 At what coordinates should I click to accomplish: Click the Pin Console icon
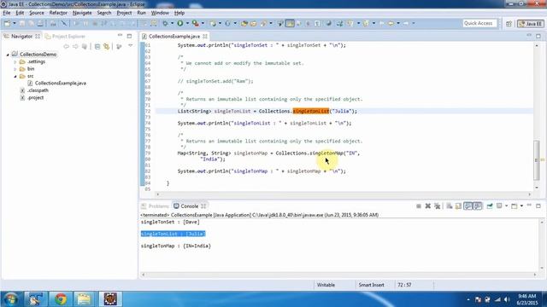pos(490,206)
